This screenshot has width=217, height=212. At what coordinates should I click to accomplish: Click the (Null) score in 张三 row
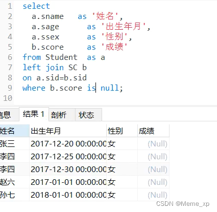(x=153, y=143)
